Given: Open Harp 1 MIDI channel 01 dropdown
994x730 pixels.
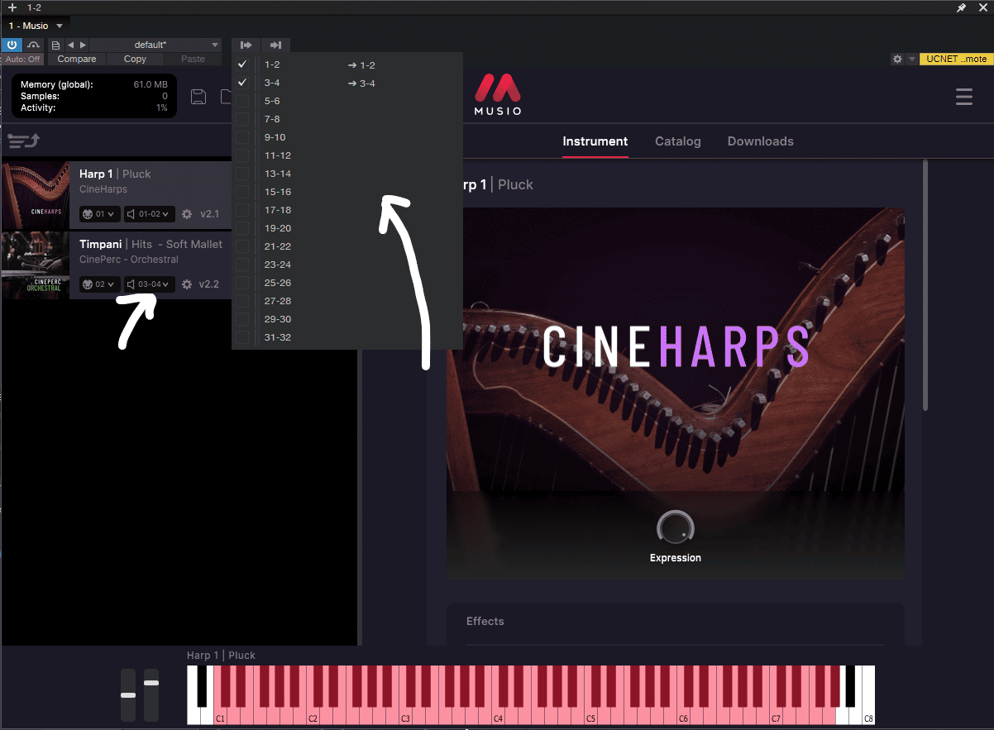Looking at the screenshot, I should pyautogui.click(x=99, y=214).
